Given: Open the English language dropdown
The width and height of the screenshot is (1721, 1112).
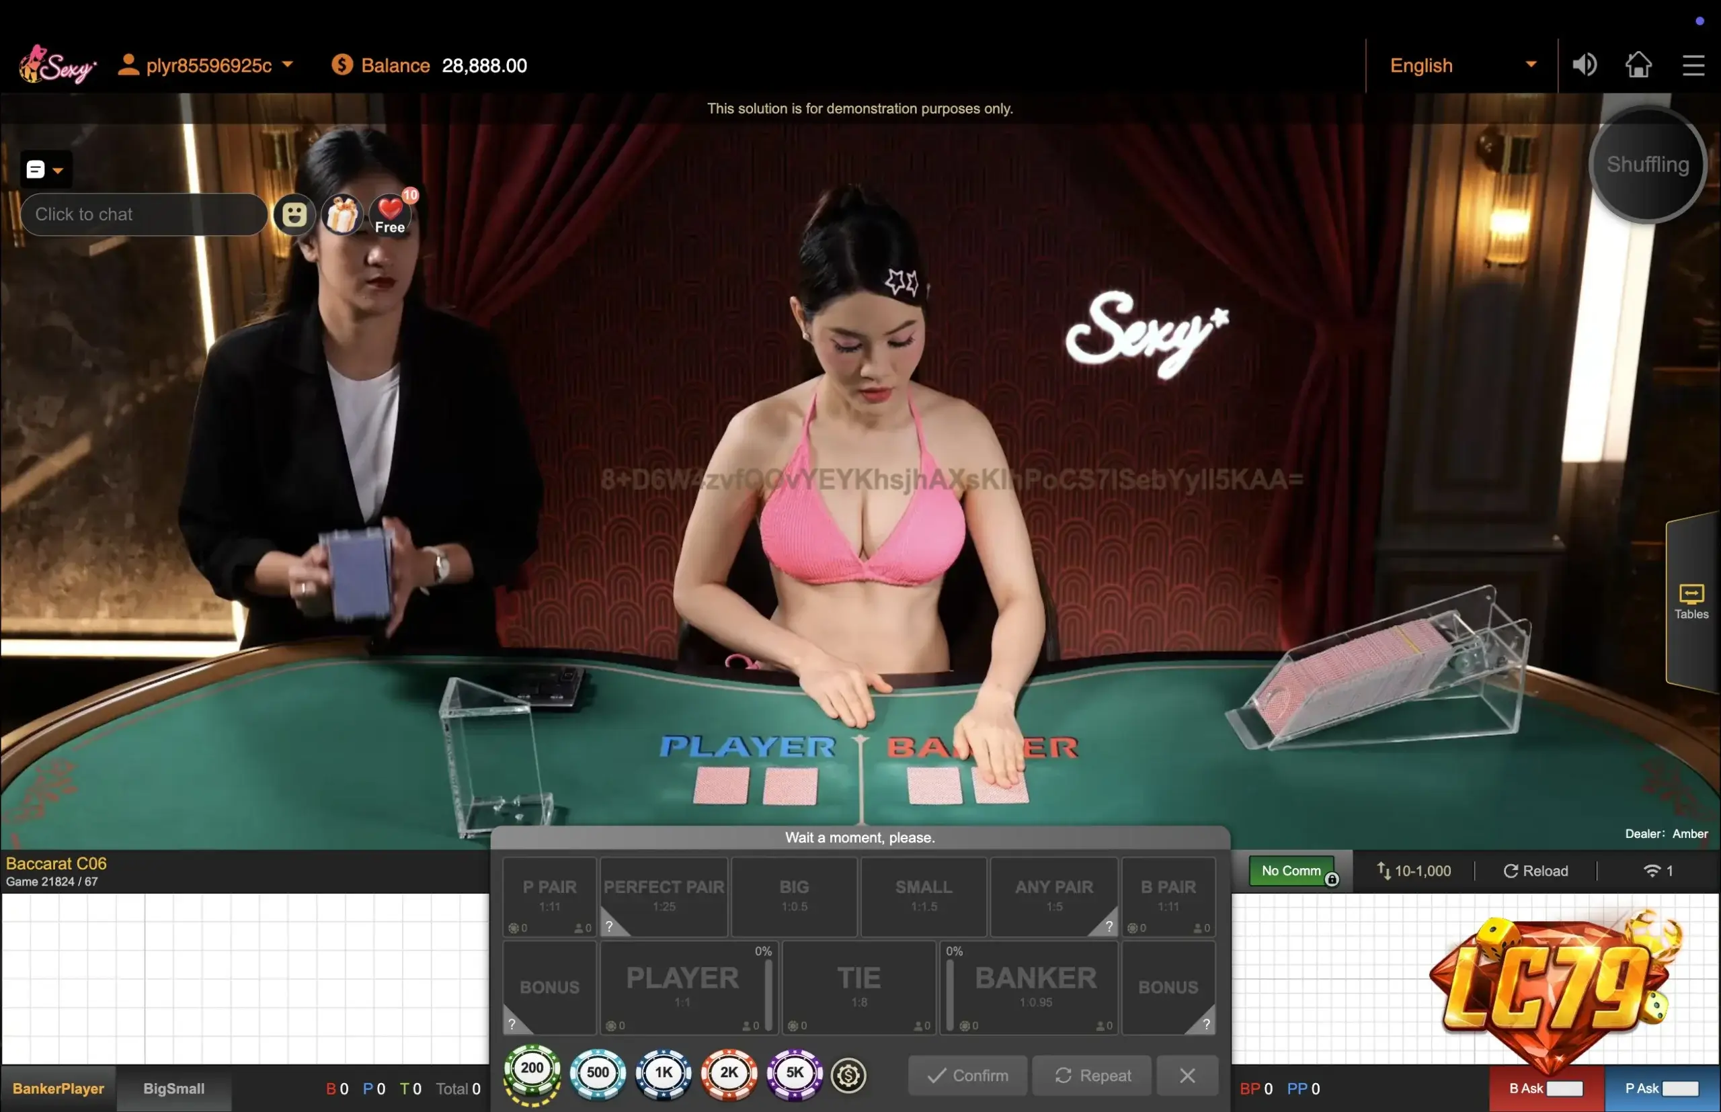Looking at the screenshot, I should [x=1462, y=66].
